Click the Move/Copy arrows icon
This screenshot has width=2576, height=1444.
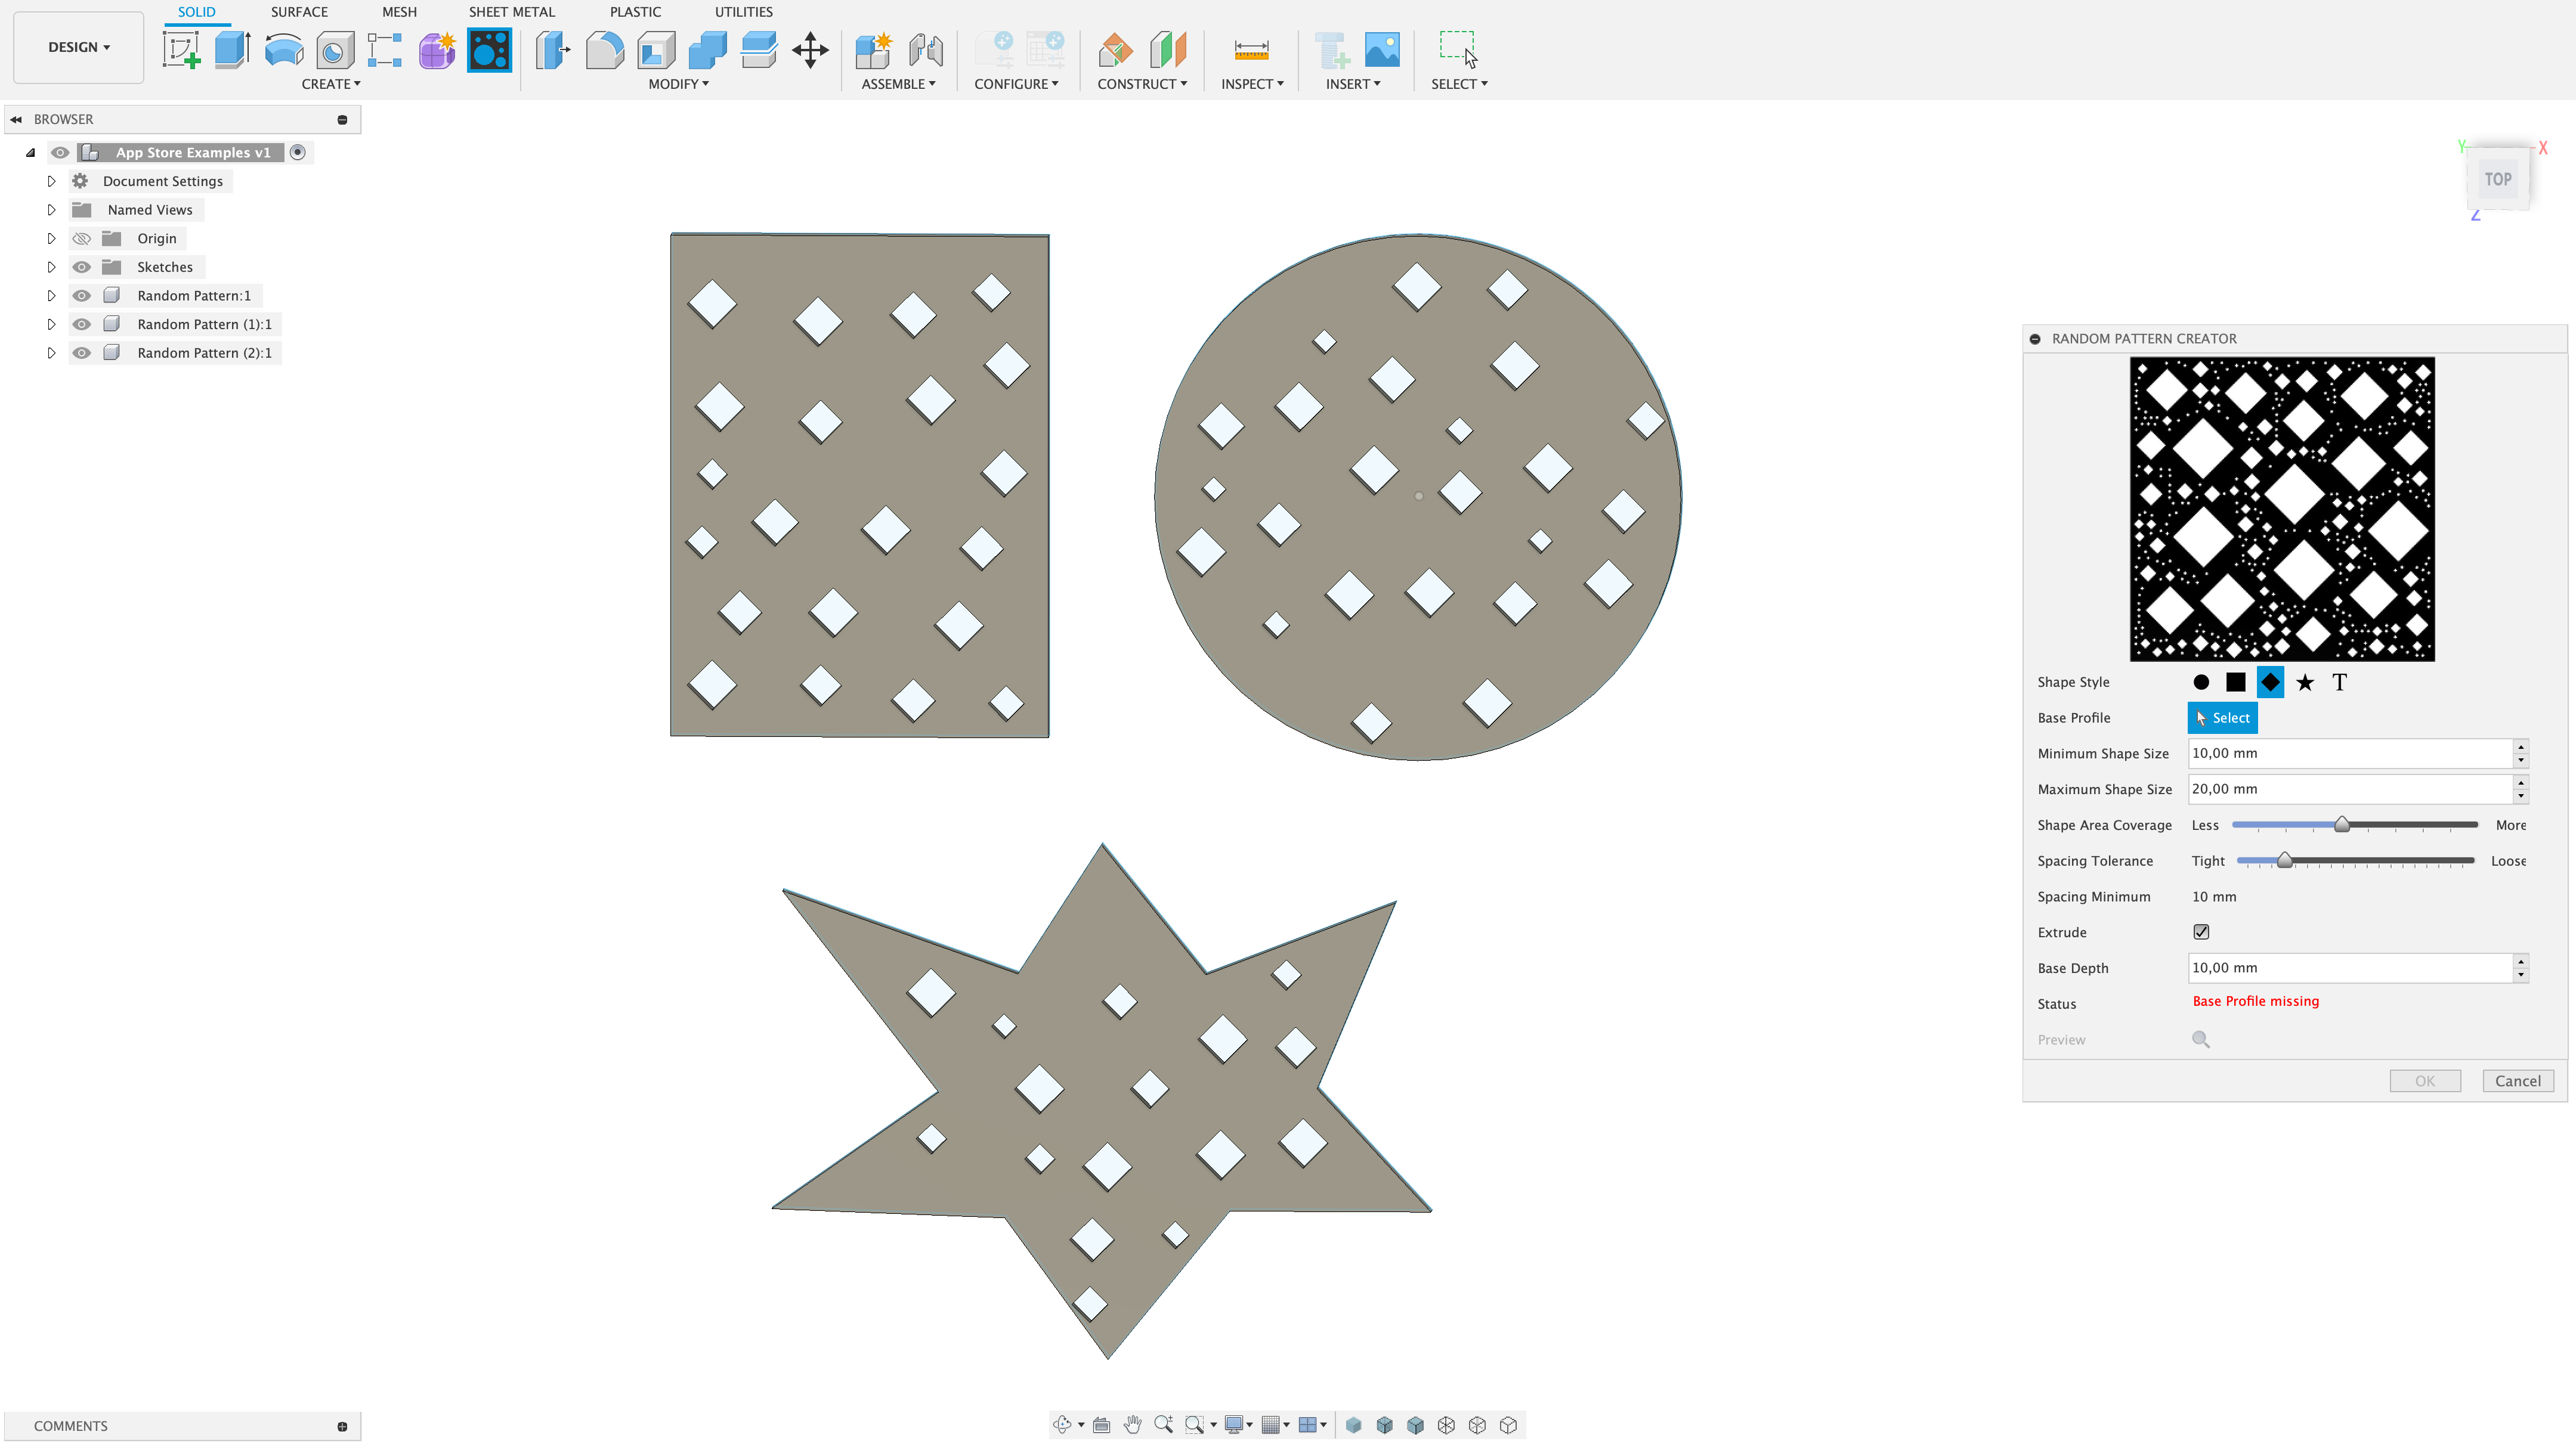810,49
